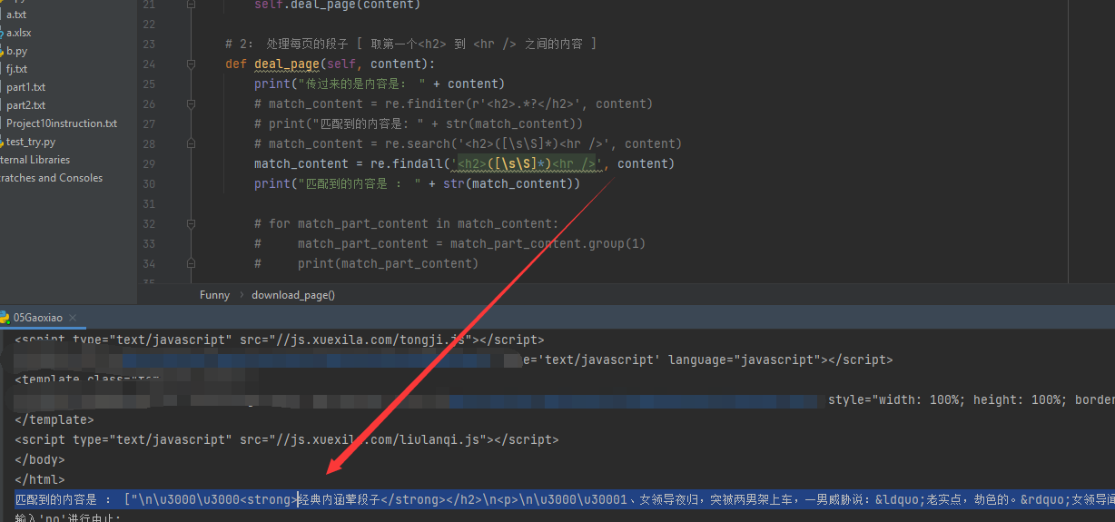
Task: Click the commented re.finditer line
Action: click(453, 103)
